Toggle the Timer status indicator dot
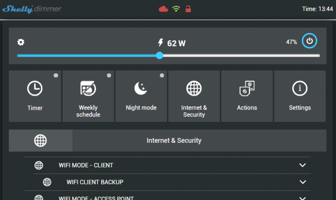The image size is (336, 200). point(56,76)
